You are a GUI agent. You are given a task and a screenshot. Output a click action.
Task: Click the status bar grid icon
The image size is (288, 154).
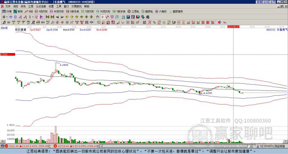[x=2, y=146]
